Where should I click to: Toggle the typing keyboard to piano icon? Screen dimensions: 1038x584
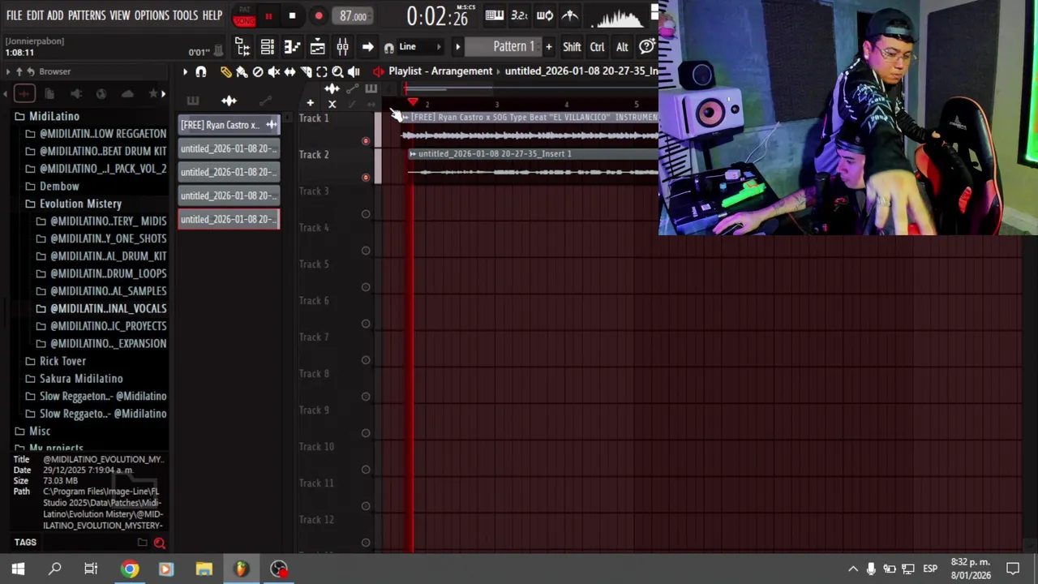point(494,15)
